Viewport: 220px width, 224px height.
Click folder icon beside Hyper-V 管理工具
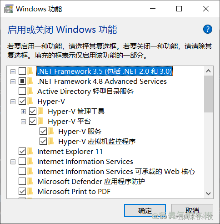(40, 112)
